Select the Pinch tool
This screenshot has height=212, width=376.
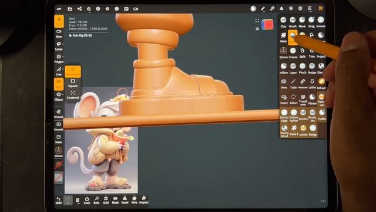click(x=303, y=68)
